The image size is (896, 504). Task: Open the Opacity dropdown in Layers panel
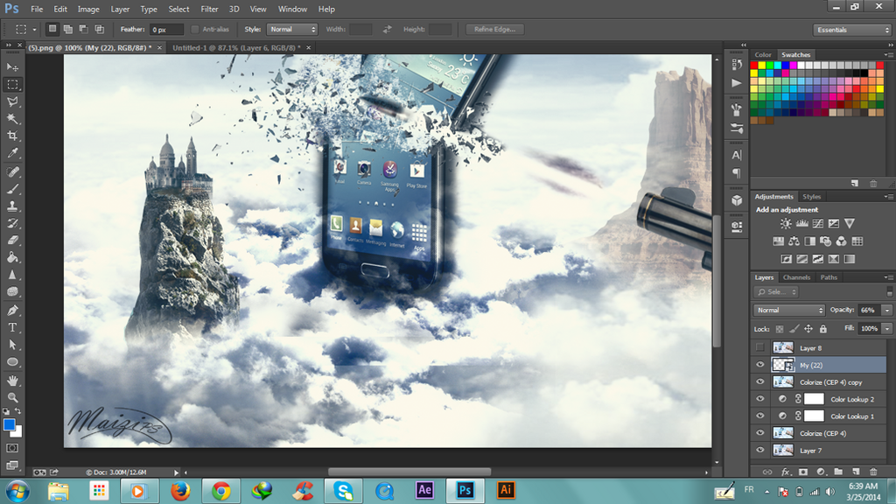pyautogui.click(x=886, y=310)
